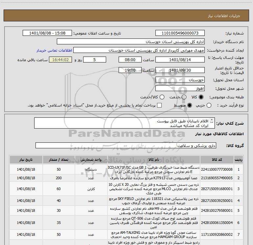The image size is (253, 245).
Task: Click quantity 35 in row 6
Action: click(x=58, y=223)
